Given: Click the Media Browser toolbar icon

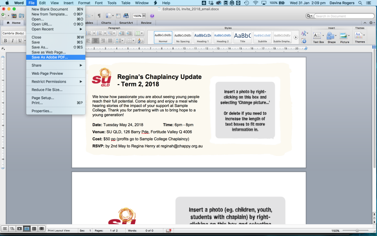Looking at the screenshot, I should coord(126,16).
